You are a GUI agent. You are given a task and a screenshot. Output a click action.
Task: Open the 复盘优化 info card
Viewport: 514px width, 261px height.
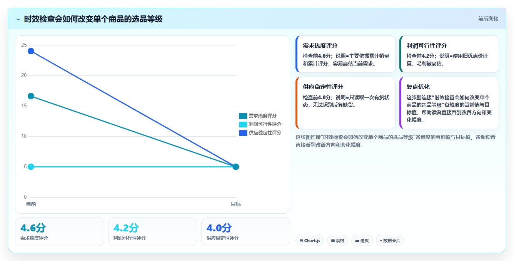click(449, 103)
